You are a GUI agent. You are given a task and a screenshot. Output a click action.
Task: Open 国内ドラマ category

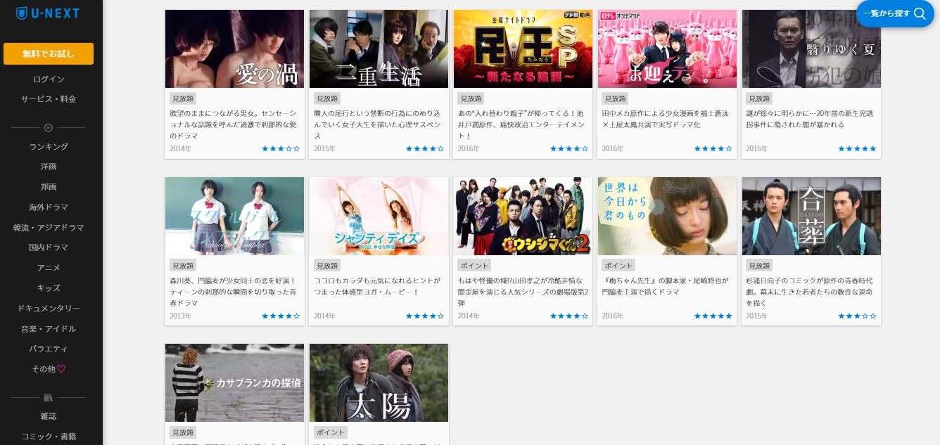[49, 247]
